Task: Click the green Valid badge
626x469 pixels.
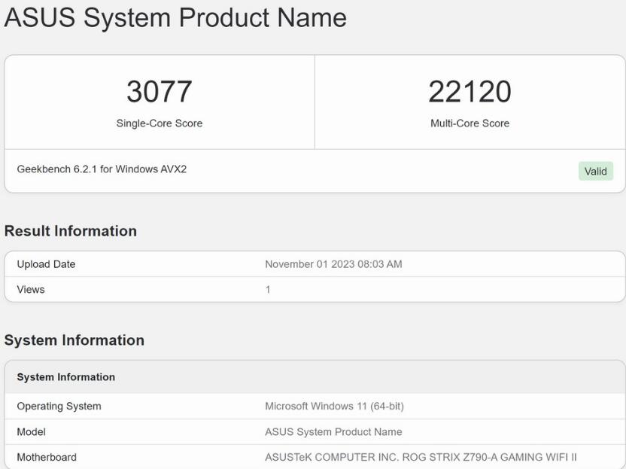Action: click(x=596, y=172)
